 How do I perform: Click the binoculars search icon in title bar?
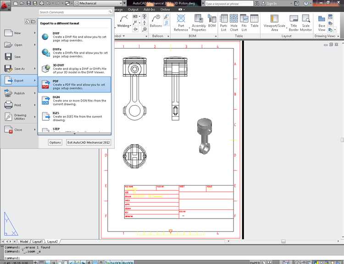[x=256, y=4]
